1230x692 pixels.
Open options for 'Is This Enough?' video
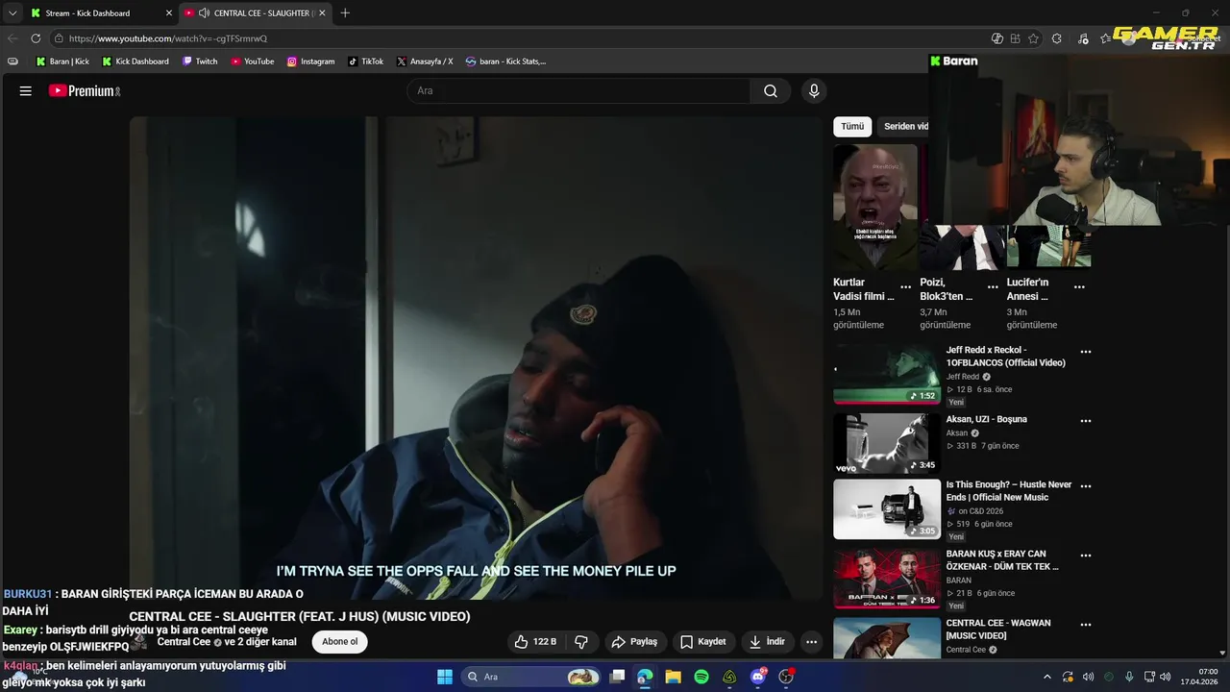(x=1086, y=486)
